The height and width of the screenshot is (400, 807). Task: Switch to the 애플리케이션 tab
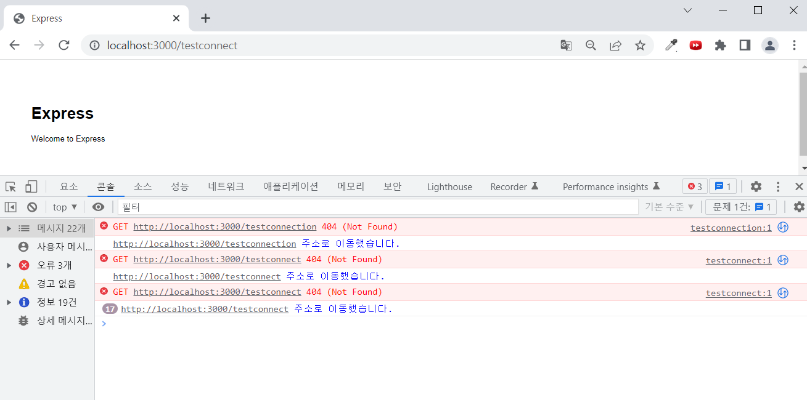(291, 186)
